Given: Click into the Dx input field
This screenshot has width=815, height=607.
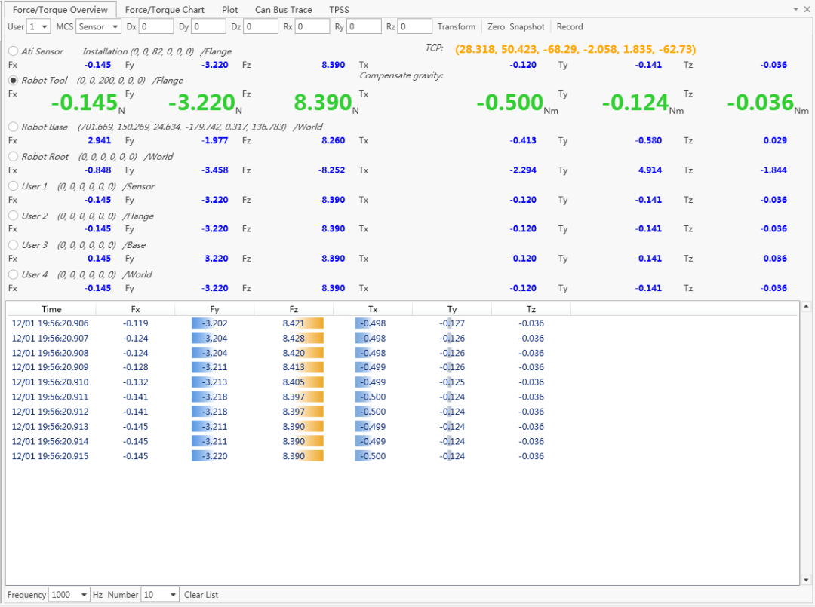Looking at the screenshot, I should click(156, 26).
